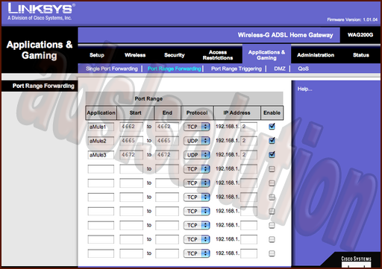Click End port field in the last row

point(167,253)
